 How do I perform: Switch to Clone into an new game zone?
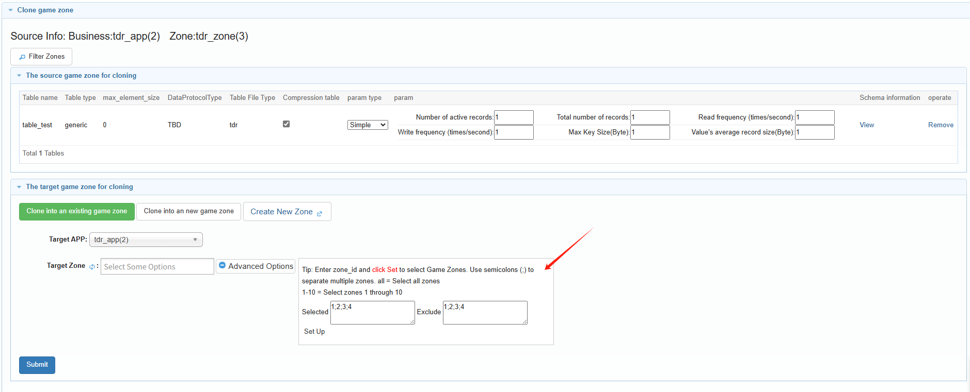pos(188,211)
